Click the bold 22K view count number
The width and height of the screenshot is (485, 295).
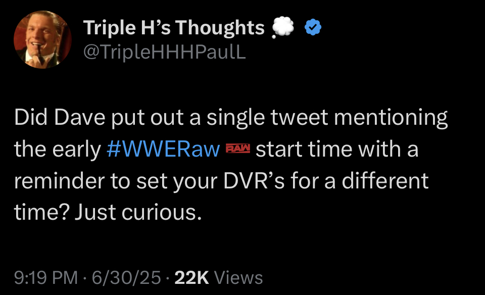[x=191, y=277]
